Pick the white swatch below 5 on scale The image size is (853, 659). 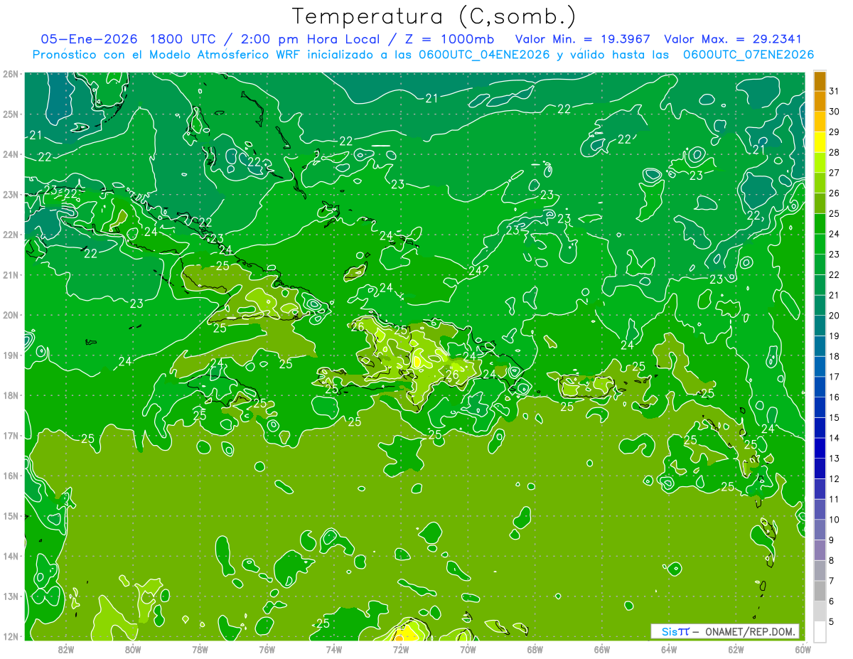820,631
